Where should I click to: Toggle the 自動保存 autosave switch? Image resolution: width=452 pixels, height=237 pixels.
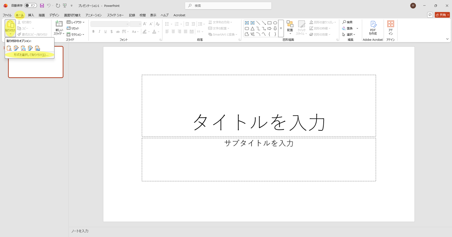pyautogui.click(x=30, y=5)
